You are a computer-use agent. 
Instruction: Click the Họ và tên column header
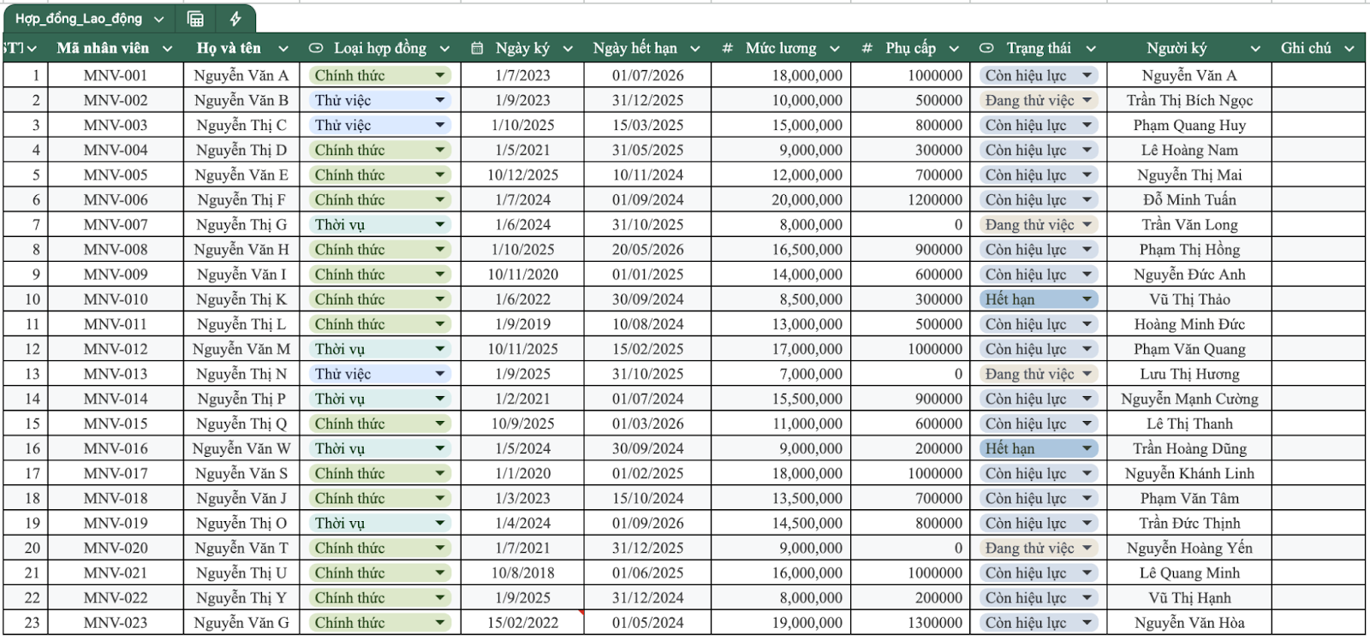pos(229,49)
